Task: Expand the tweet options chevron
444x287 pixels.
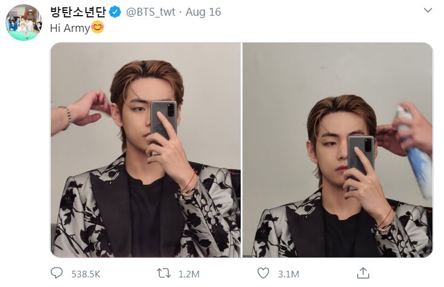Action: coord(428,10)
